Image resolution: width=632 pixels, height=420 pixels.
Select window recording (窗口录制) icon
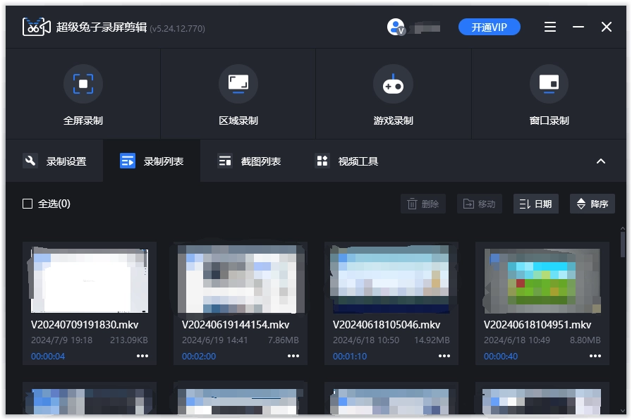[549, 85]
